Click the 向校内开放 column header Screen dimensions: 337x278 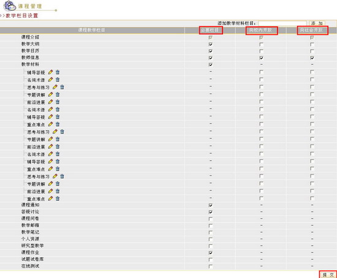262,30
